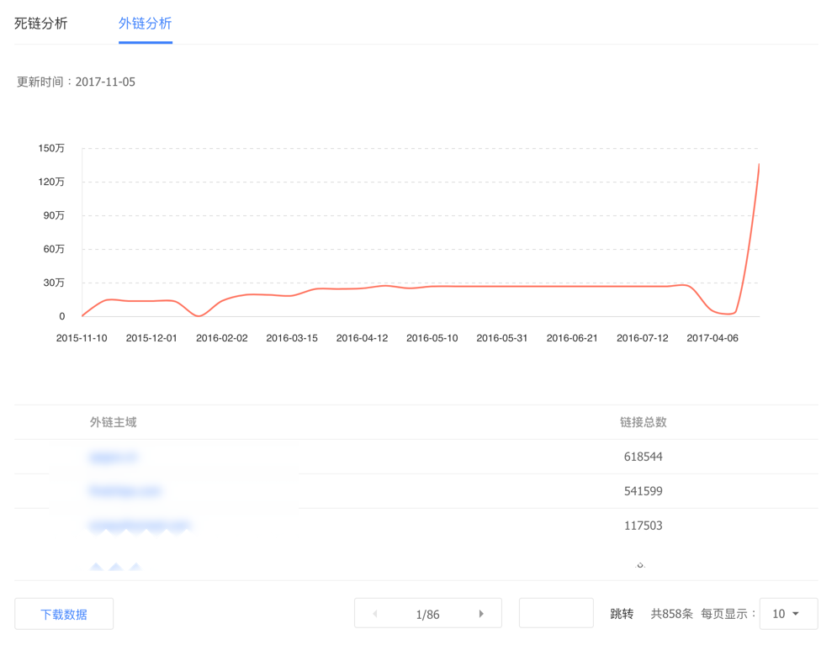Click the chart line's peak at far right
This screenshot has height=645, width=837.
(759, 165)
